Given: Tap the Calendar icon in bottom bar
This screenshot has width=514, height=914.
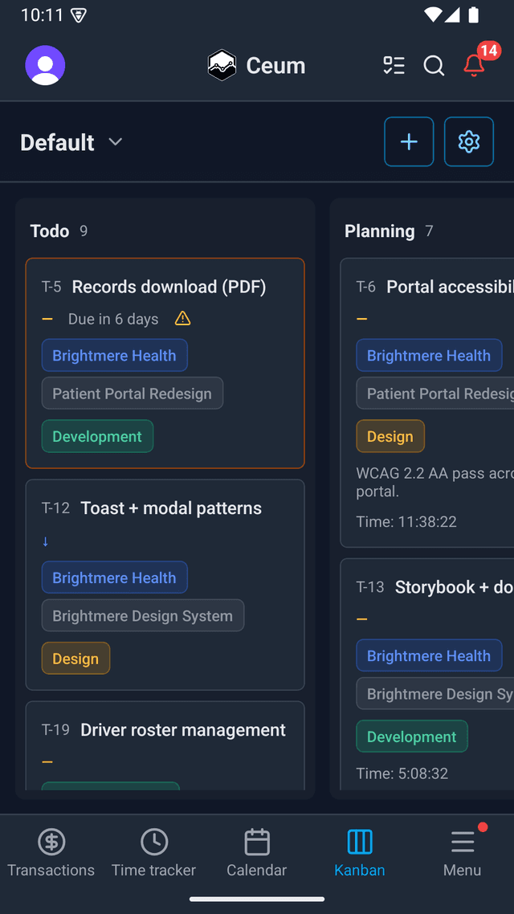Looking at the screenshot, I should click(256, 842).
